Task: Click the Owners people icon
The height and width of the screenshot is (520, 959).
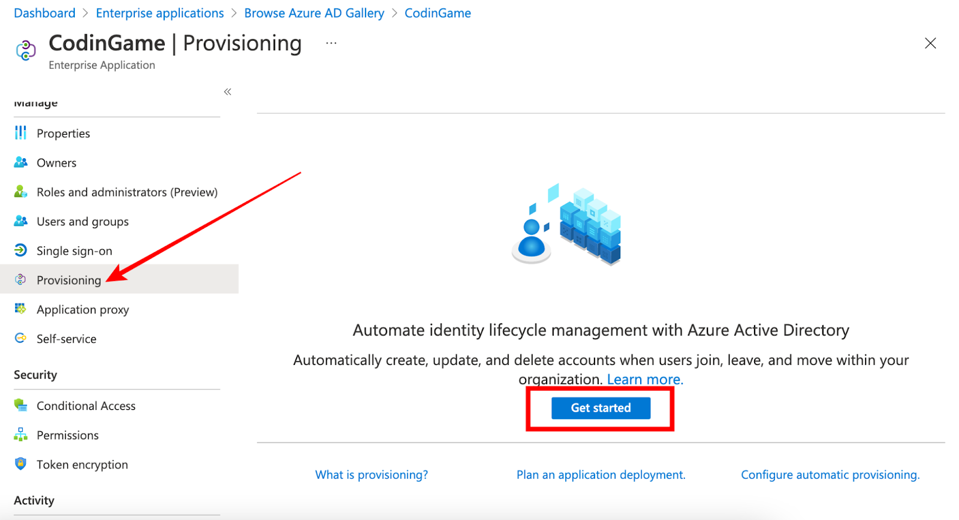Action: [x=20, y=162]
